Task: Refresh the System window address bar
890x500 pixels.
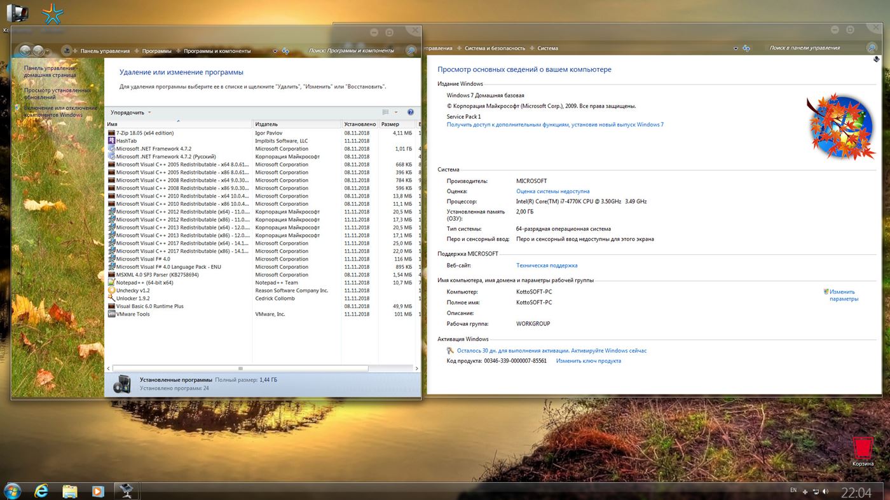Action: [746, 48]
